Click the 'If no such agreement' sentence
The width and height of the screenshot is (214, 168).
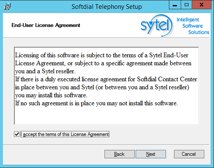[x=96, y=104]
